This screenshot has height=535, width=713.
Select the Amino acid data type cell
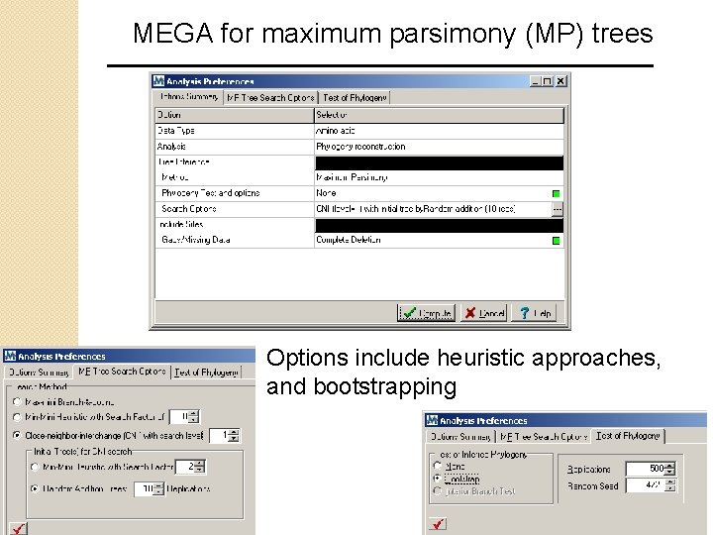[x=439, y=131]
